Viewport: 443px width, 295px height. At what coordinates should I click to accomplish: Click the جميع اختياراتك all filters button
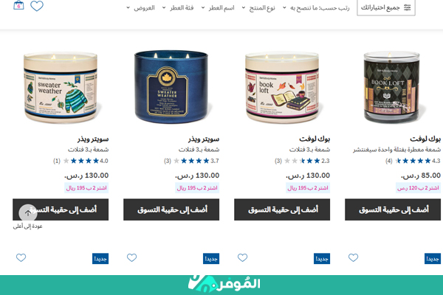[x=386, y=7]
